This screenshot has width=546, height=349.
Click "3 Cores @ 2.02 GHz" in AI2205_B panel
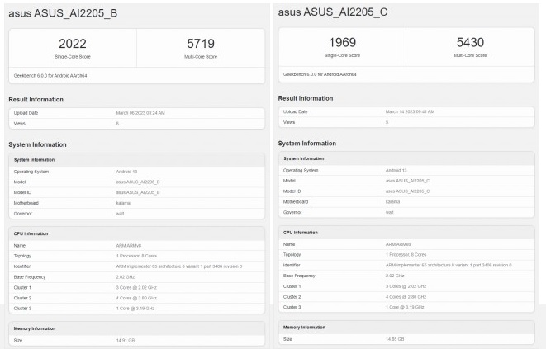pyautogui.click(x=136, y=288)
